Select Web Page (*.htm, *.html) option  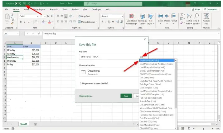157,84
